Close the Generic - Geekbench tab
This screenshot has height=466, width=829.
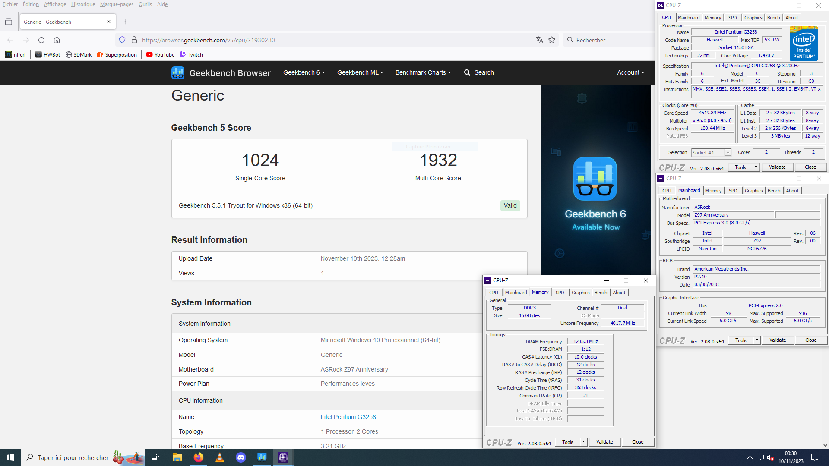point(109,22)
